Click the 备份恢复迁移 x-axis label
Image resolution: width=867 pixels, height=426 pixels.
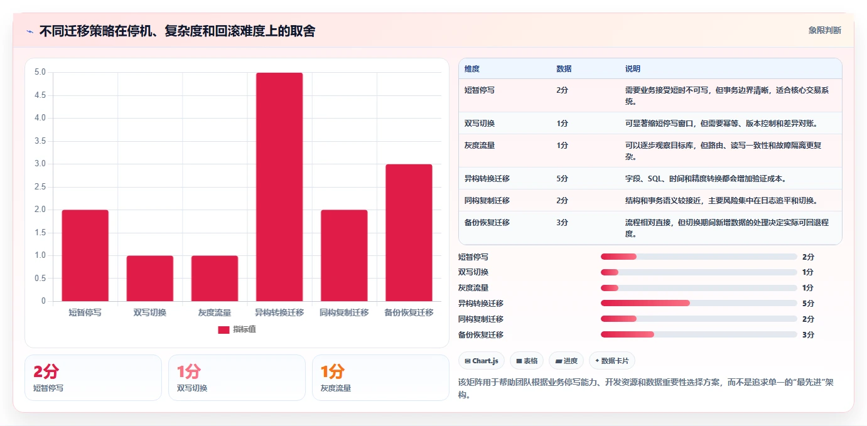click(x=409, y=312)
